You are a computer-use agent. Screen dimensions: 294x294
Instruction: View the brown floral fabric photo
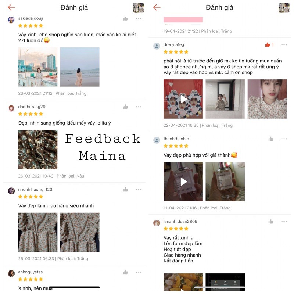pyautogui.click(x=38, y=150)
